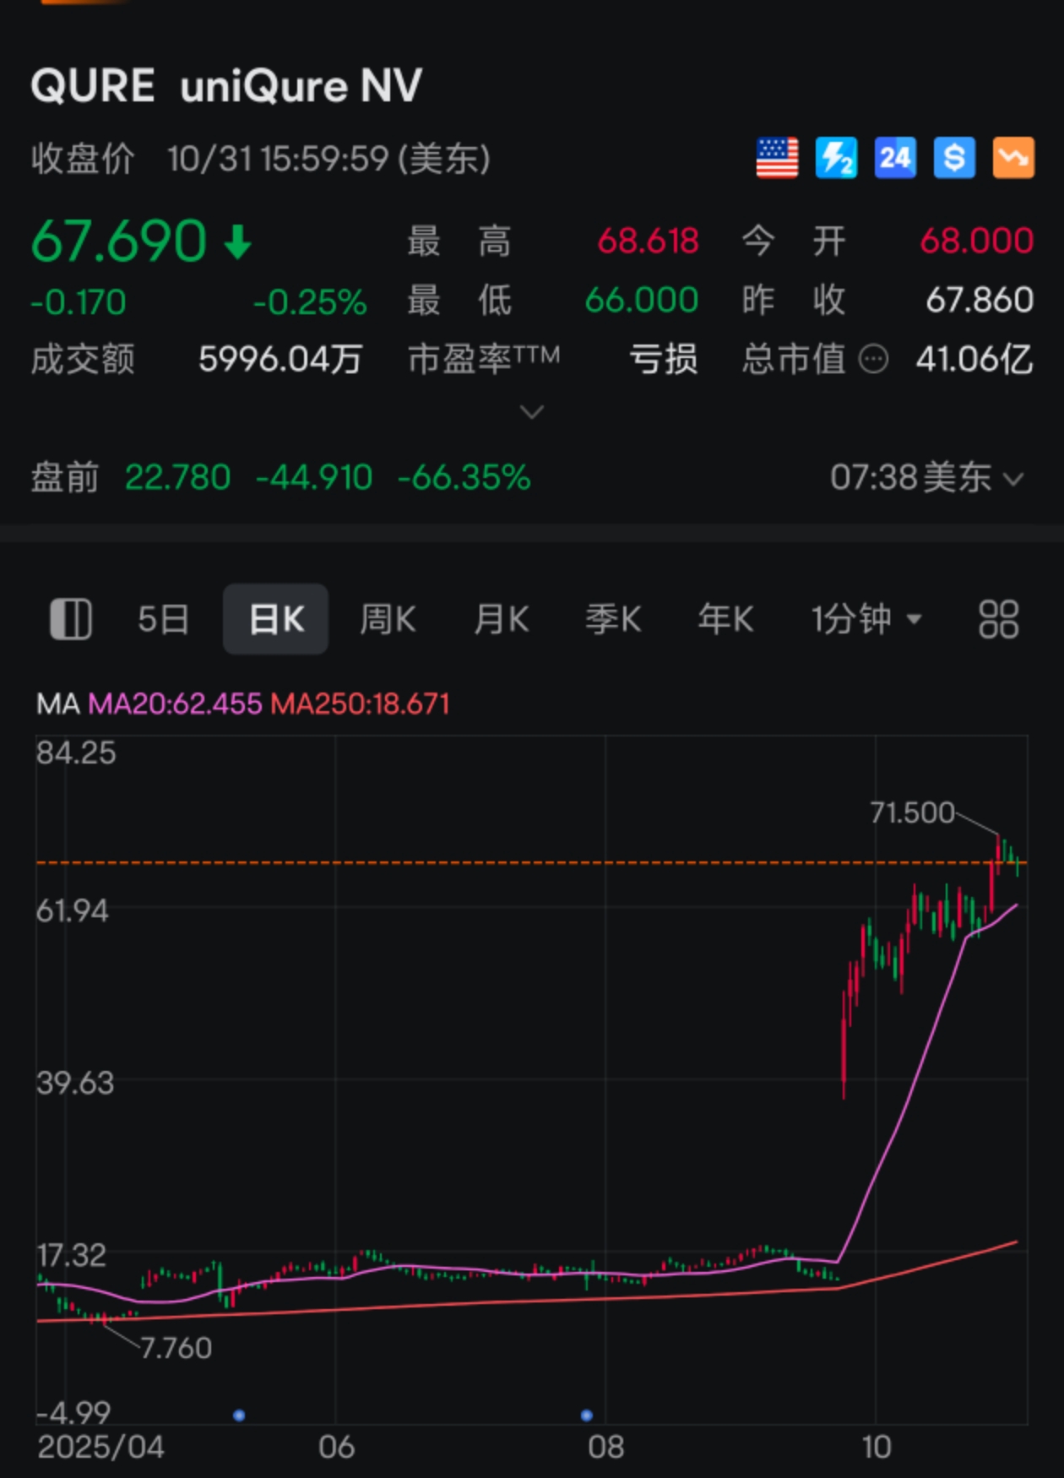Screen dimensions: 1064x1478
Task: Tap the 39.63 price axis label
Action: tap(75, 1083)
